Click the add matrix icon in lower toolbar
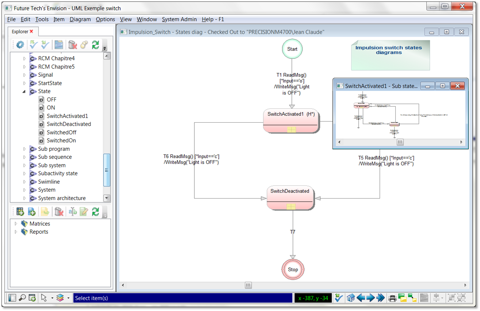The width and height of the screenshot is (480, 311). 20,212
